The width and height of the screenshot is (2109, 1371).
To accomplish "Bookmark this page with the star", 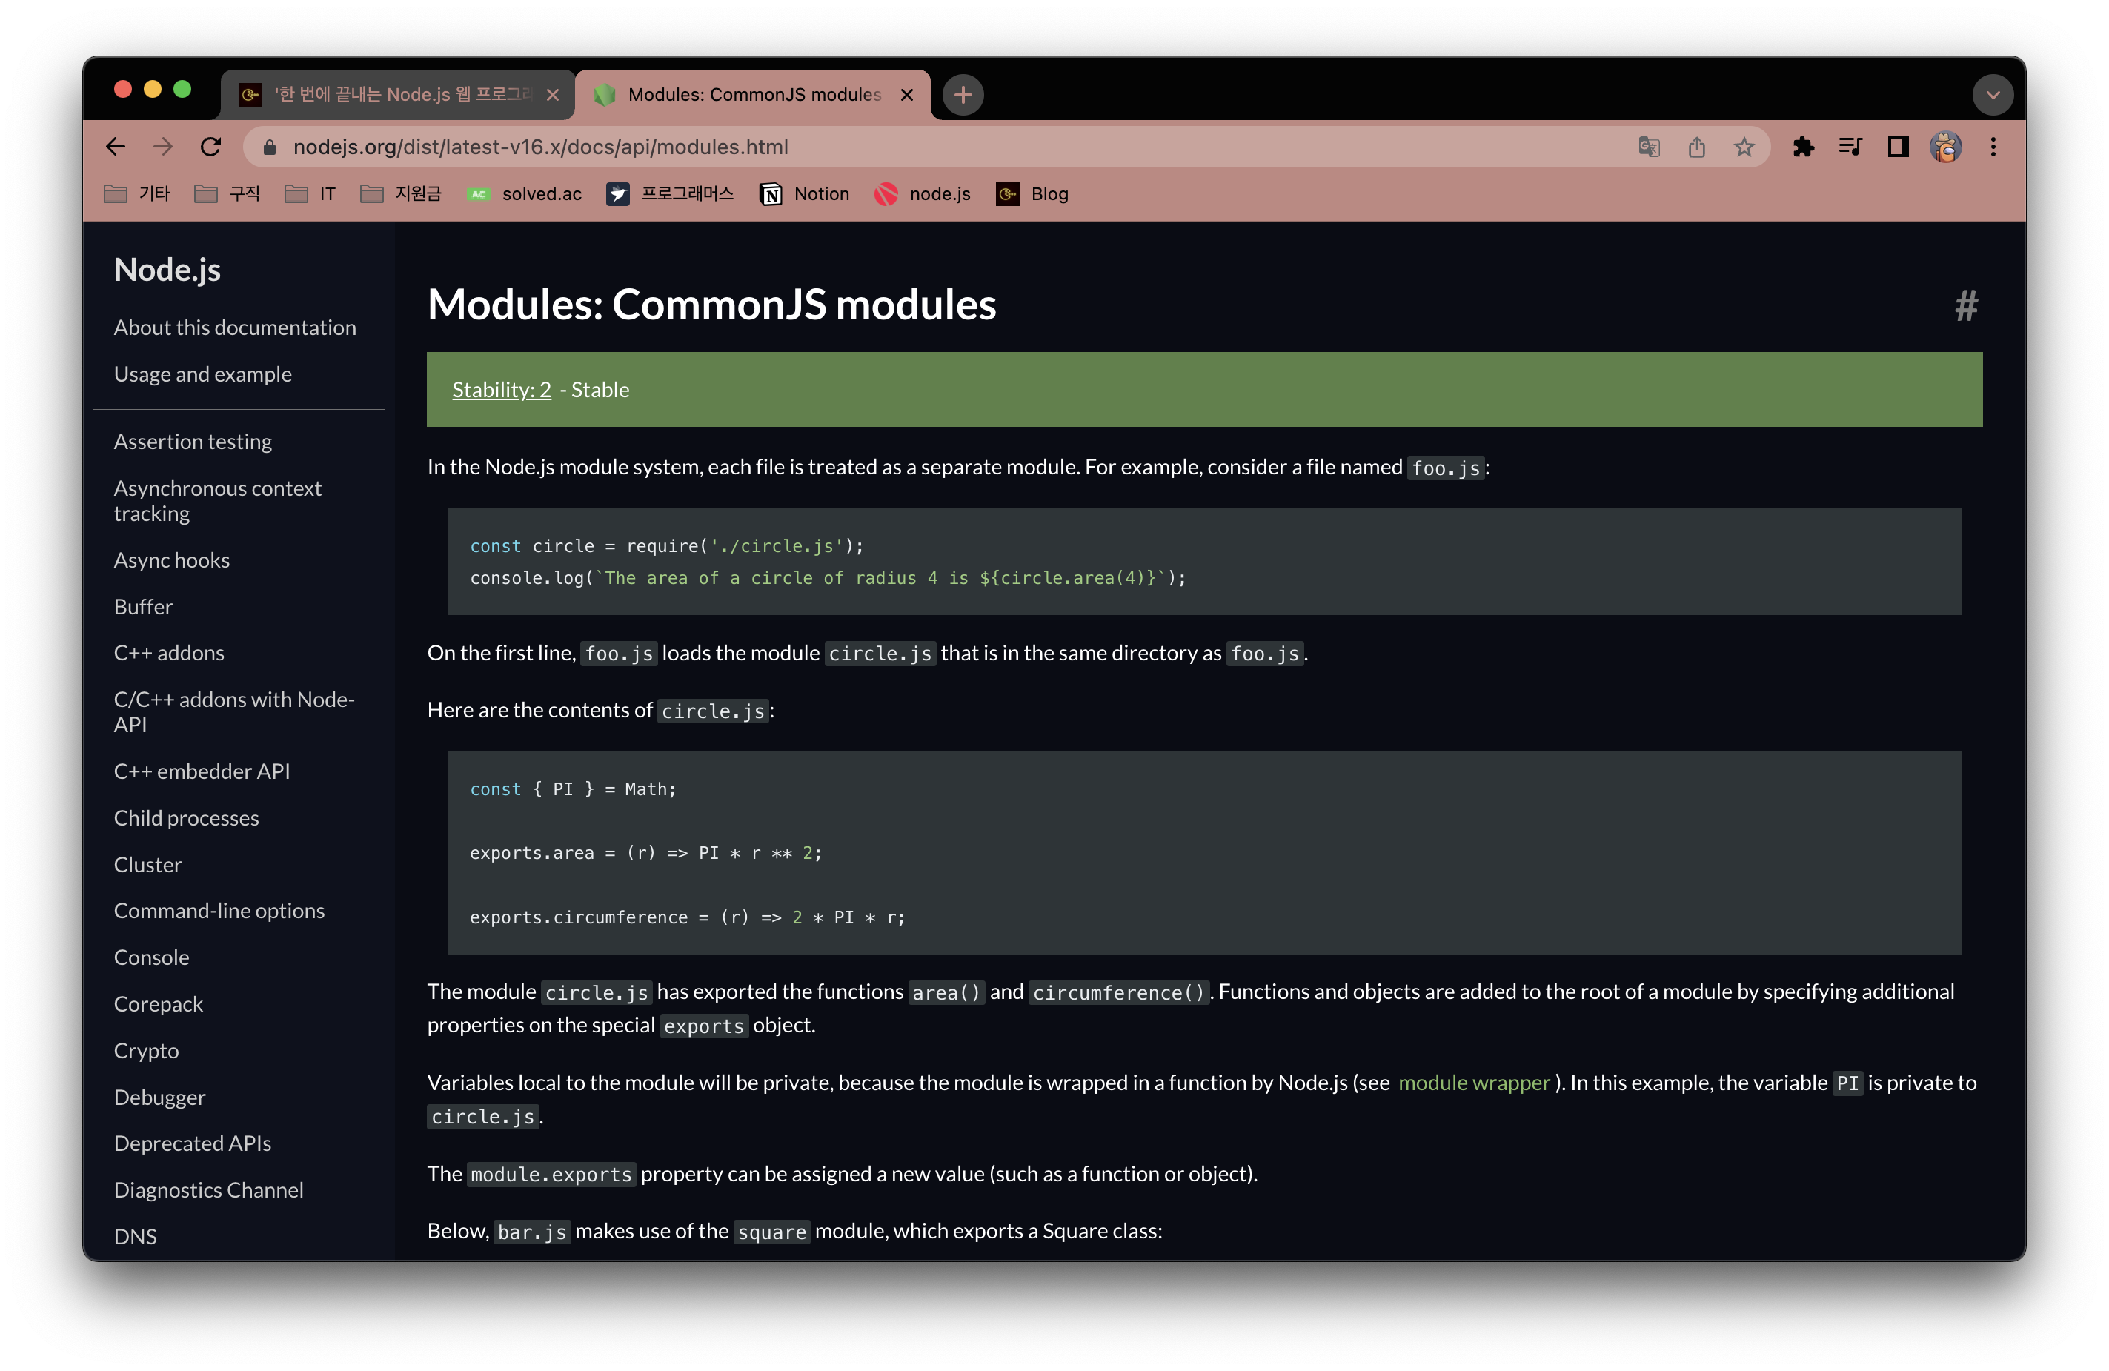I will coord(1744,146).
